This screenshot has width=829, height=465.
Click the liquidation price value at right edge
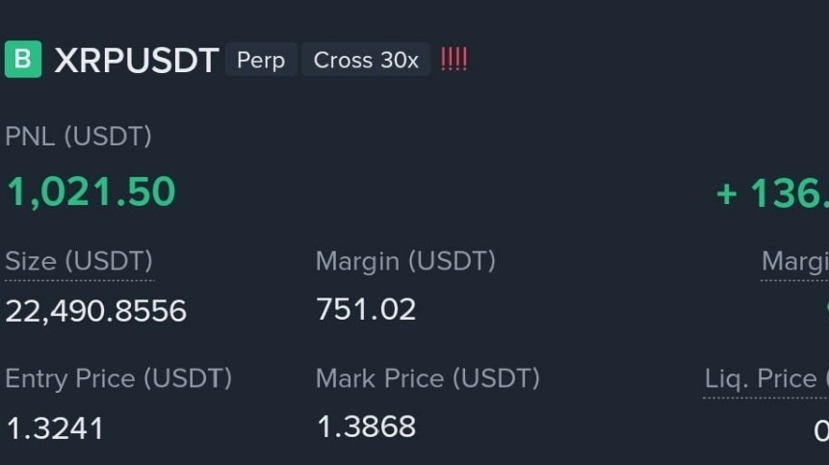(821, 429)
